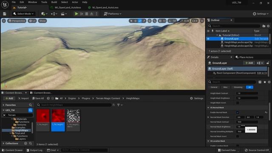Click the lock Details panel icon

point(268,63)
